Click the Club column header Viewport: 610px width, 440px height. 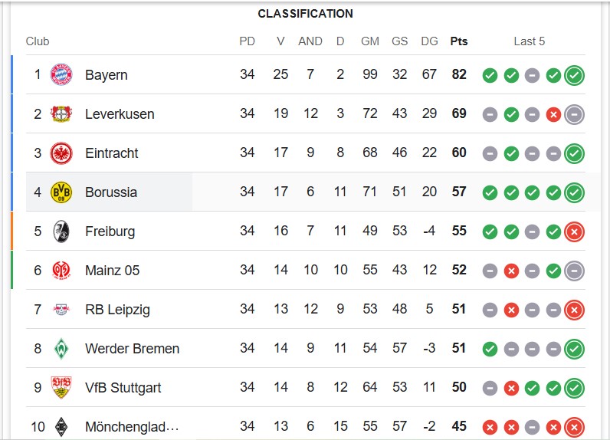click(x=38, y=41)
